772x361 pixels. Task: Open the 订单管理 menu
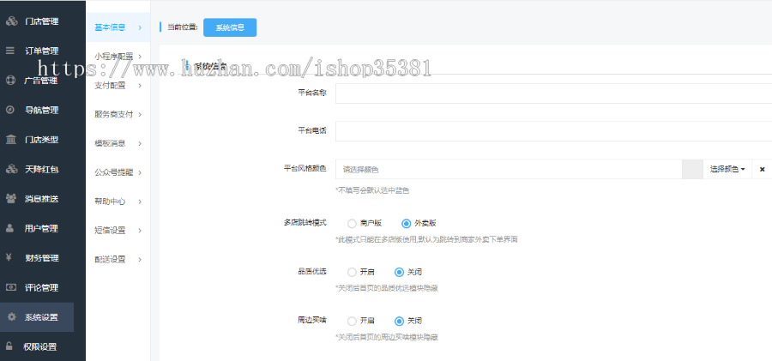[x=43, y=51]
